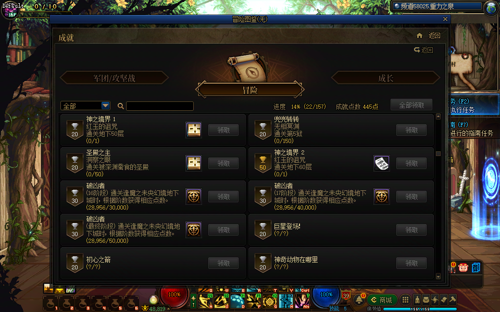
Task: Click 领取 for 兜兜转转 achievement
Action: [x=411, y=130]
